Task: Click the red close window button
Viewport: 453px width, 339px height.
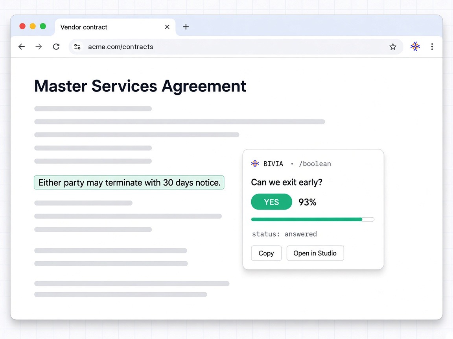Action: click(x=22, y=26)
